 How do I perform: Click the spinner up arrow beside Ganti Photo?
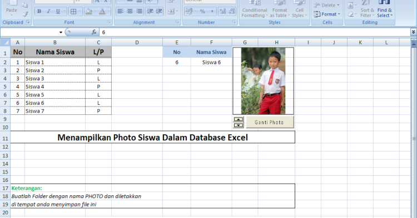tap(239, 119)
